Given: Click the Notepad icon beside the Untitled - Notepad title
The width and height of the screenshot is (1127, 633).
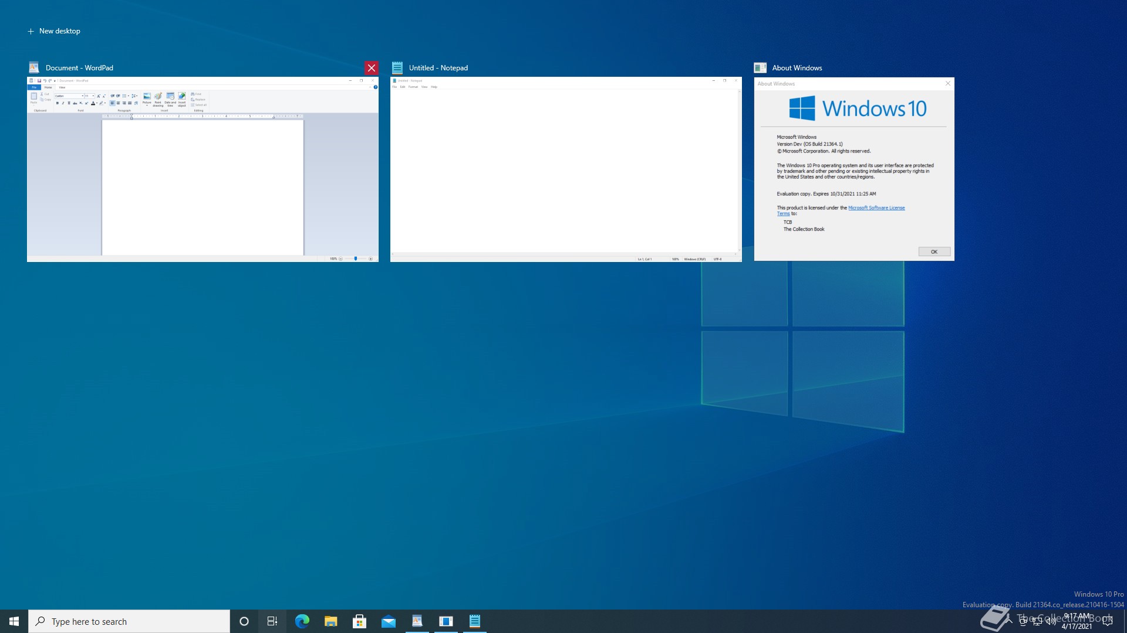Looking at the screenshot, I should tap(397, 67).
